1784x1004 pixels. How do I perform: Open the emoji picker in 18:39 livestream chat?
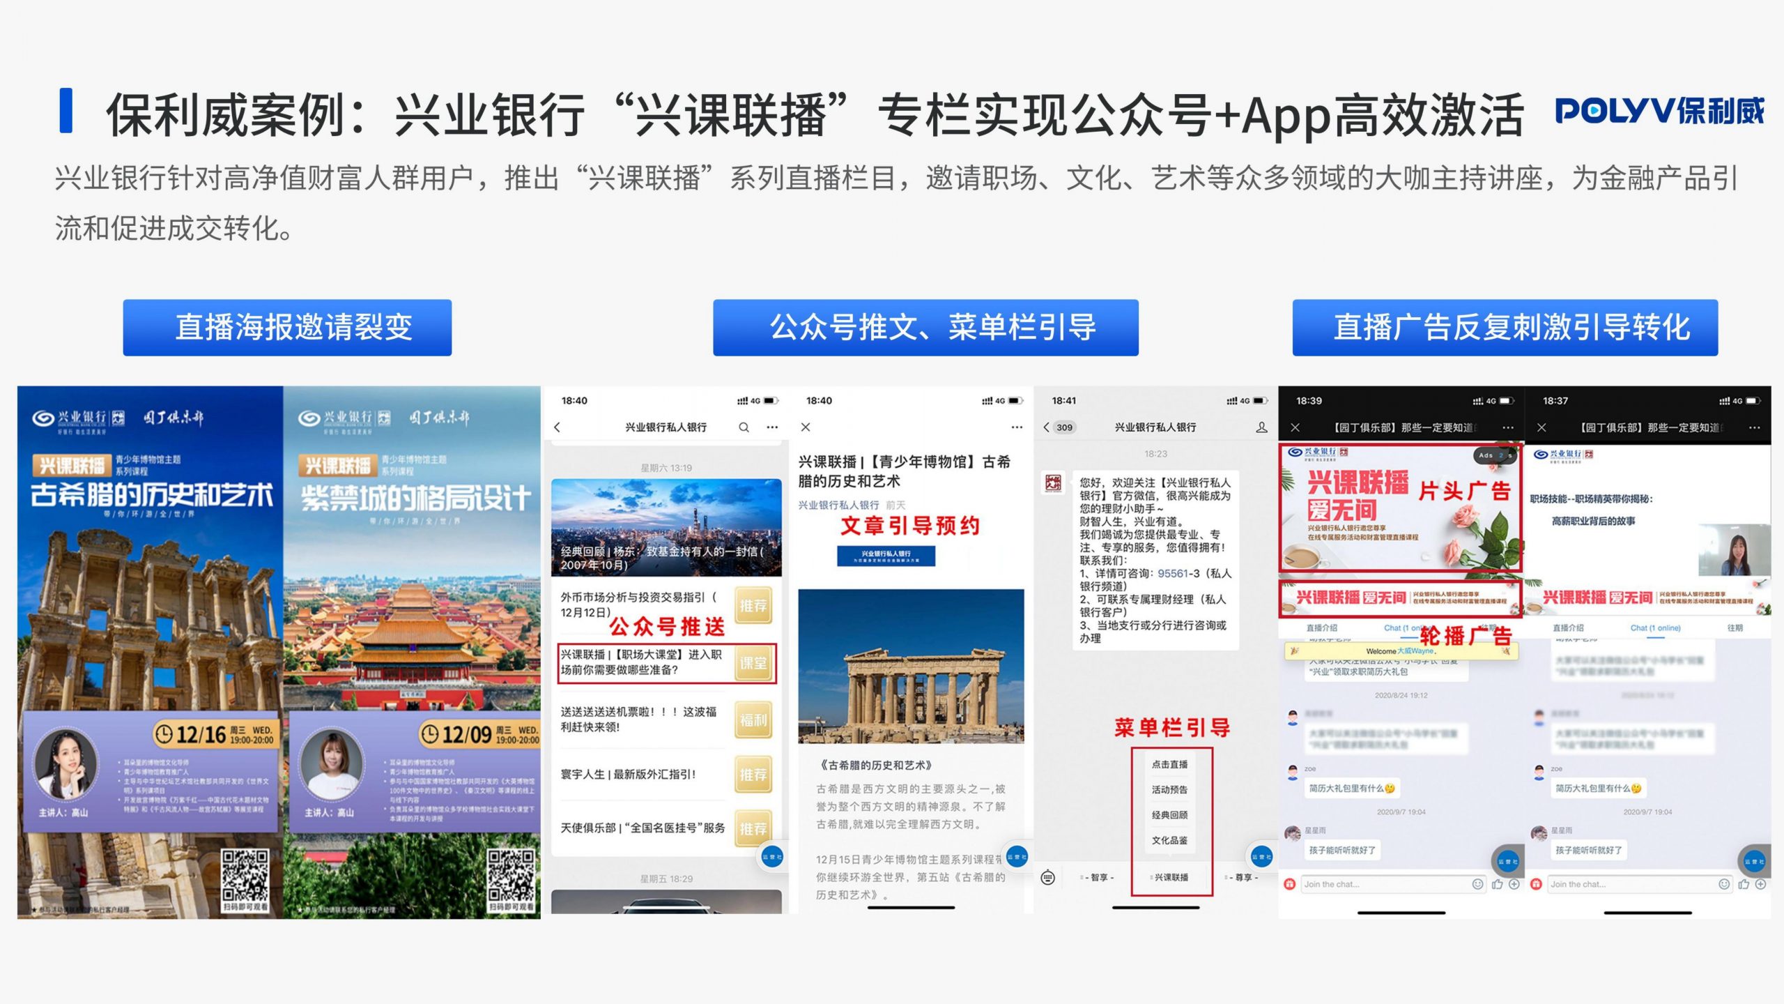pos(1477,884)
